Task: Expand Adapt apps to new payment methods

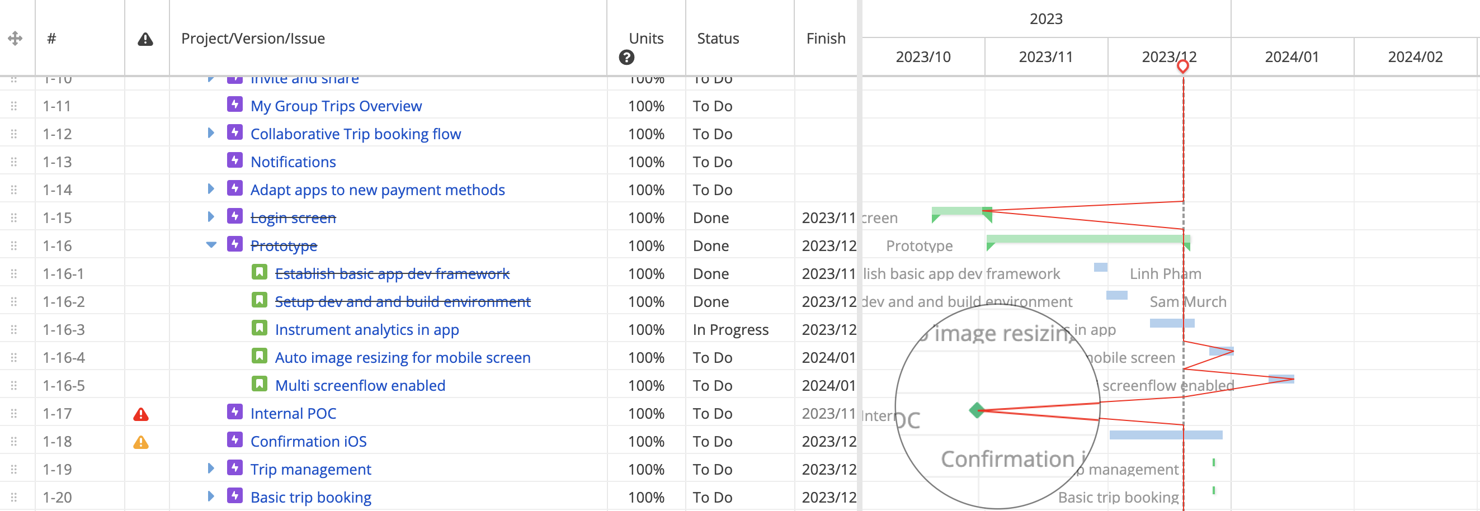Action: (211, 189)
